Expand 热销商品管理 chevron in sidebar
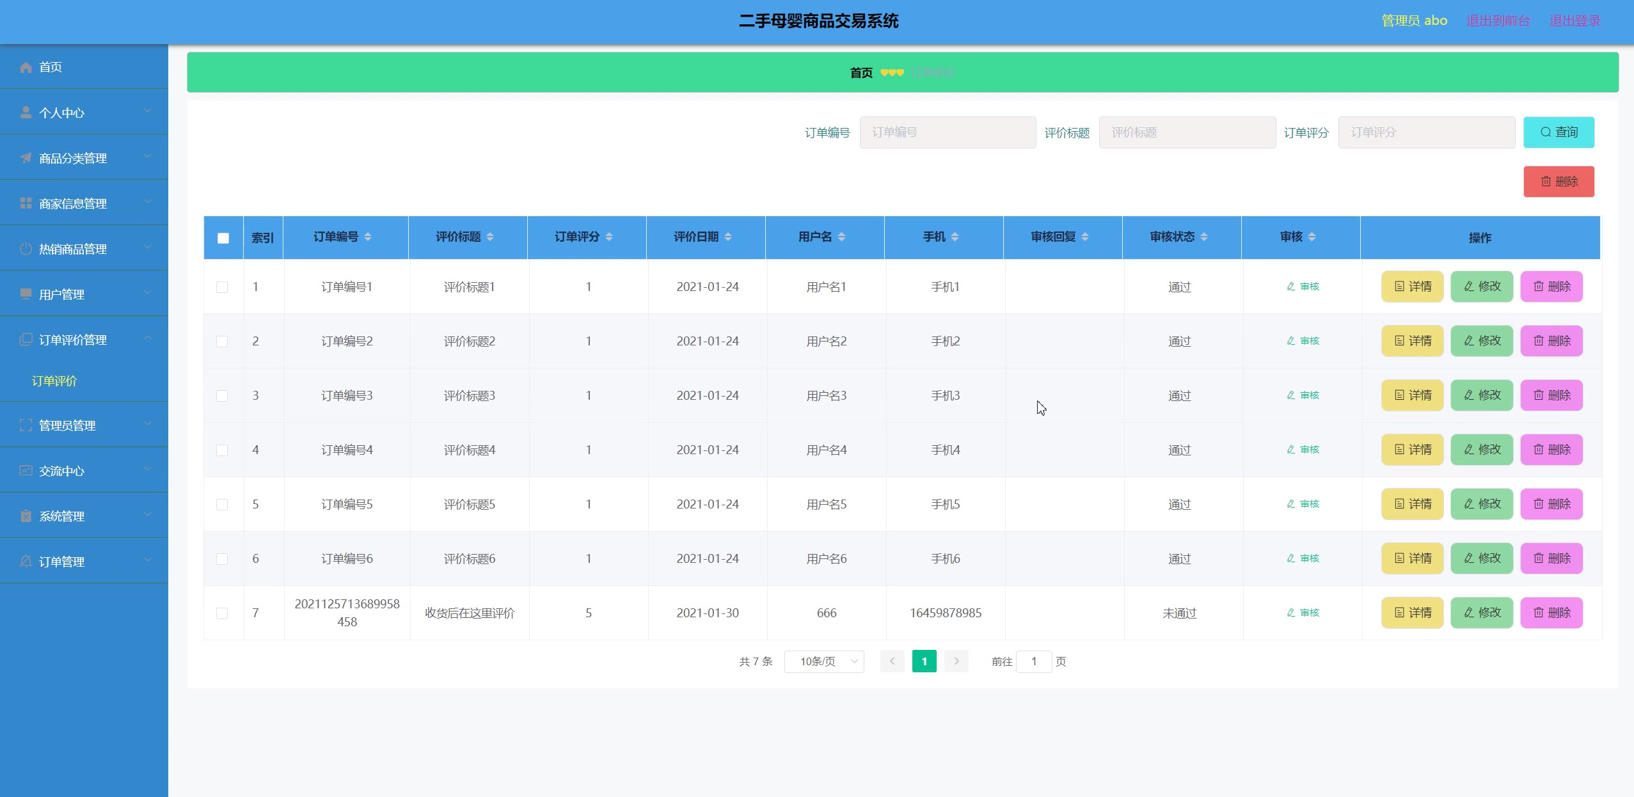The image size is (1634, 797). tap(148, 248)
